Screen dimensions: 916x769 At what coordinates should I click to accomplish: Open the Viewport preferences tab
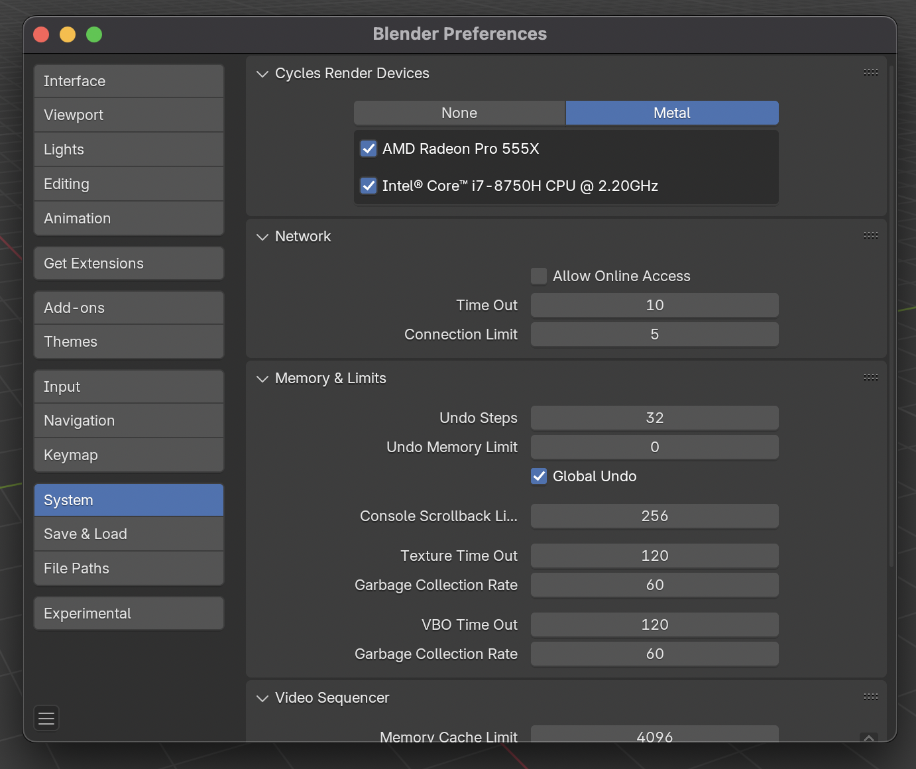[x=129, y=115]
